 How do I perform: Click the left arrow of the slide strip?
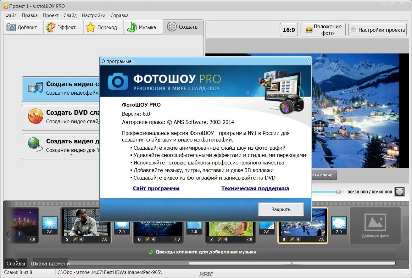8,234
